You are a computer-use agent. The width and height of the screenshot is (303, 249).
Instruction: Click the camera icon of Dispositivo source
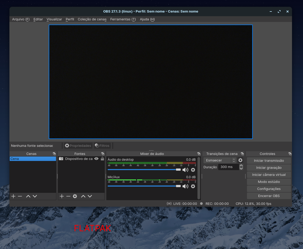point(61,159)
